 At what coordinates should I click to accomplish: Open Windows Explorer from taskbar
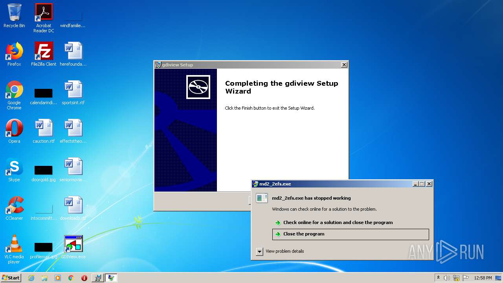(44, 278)
